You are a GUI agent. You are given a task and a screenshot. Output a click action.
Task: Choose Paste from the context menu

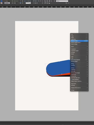coord(79,37)
